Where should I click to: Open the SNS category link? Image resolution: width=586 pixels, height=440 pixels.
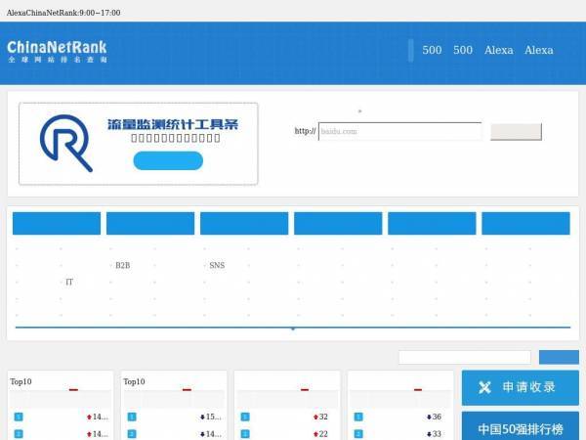[x=217, y=265]
